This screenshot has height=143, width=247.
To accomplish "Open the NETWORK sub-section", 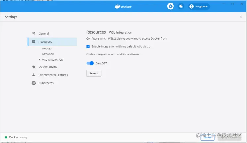I will [x=48, y=54].
